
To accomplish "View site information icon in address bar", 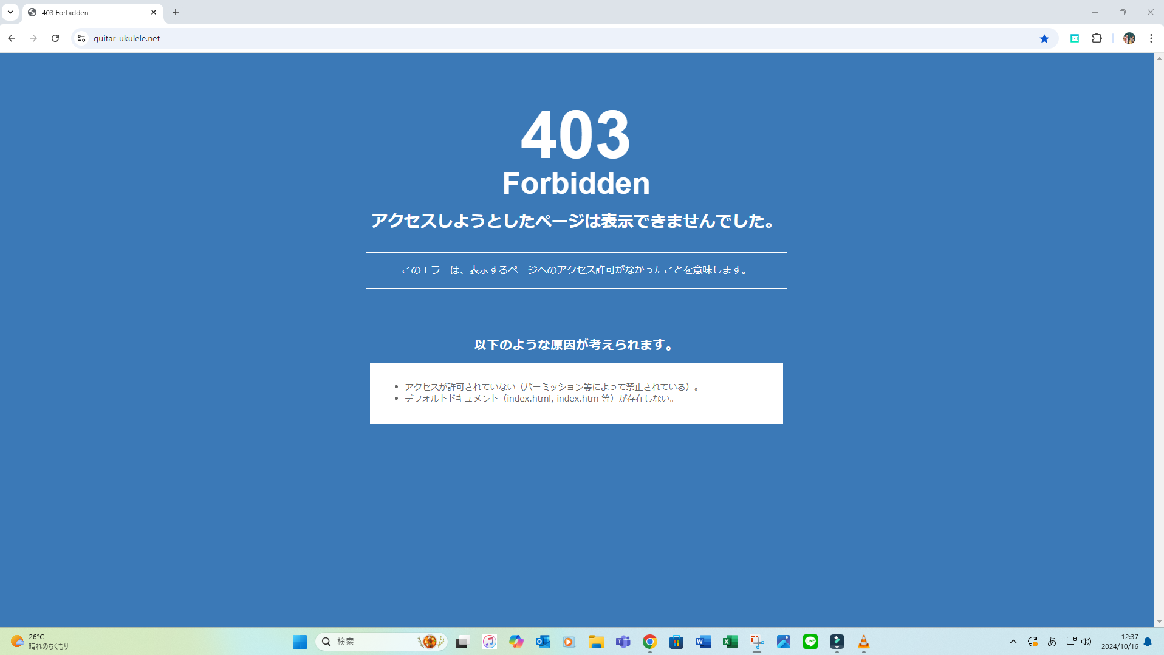I will click(x=81, y=38).
